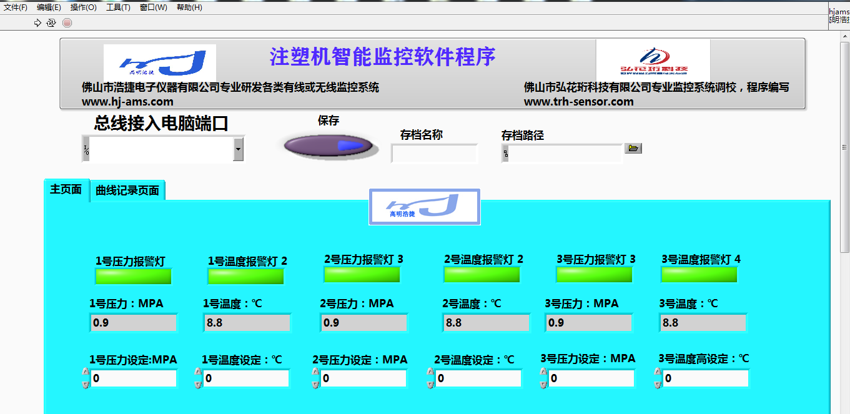The image size is (850, 414).
Task: Click the 1号温度设定 stepper arrows
Action: coord(198,378)
